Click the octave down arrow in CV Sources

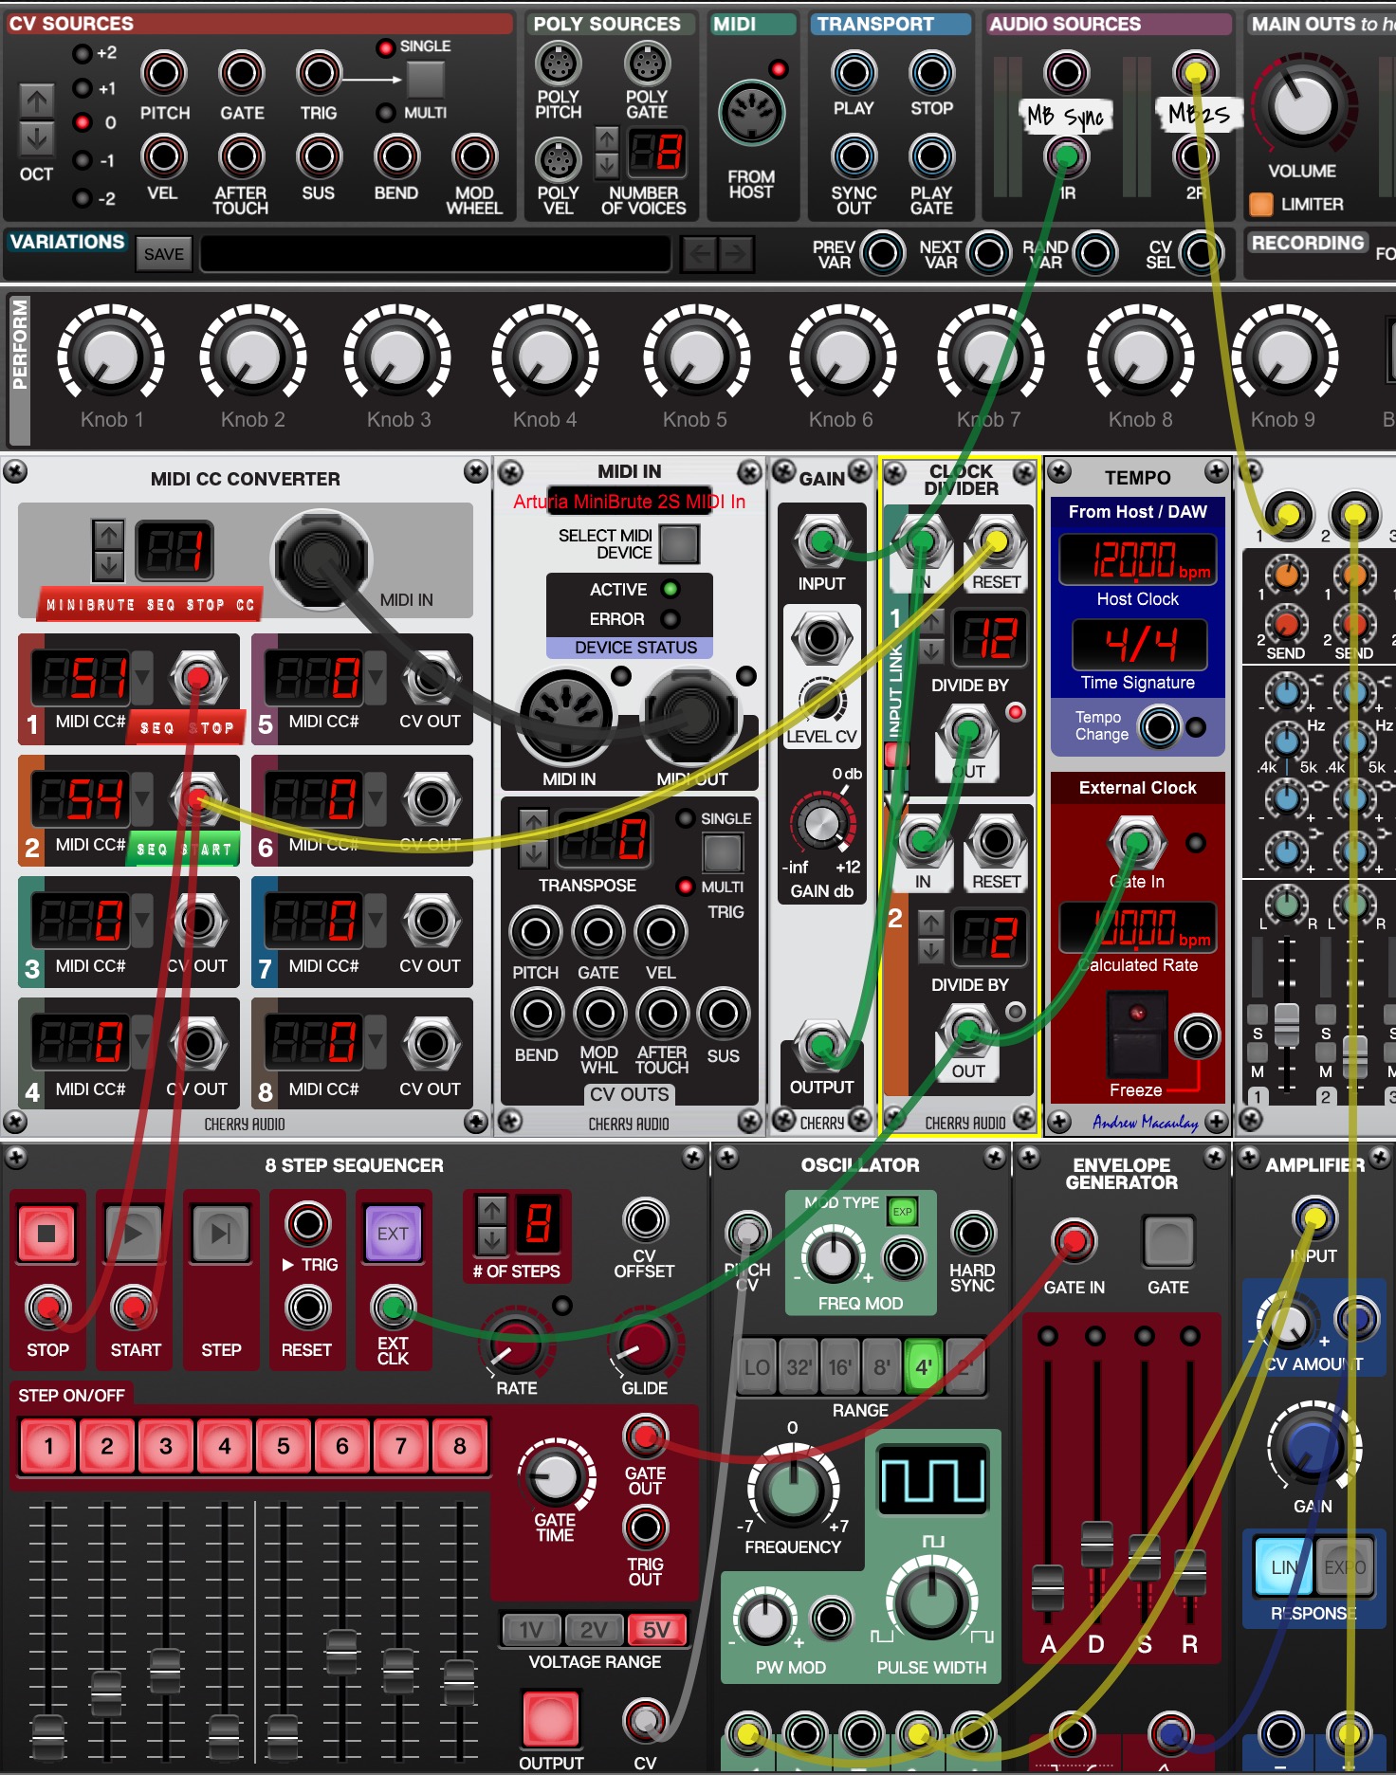coord(37,139)
